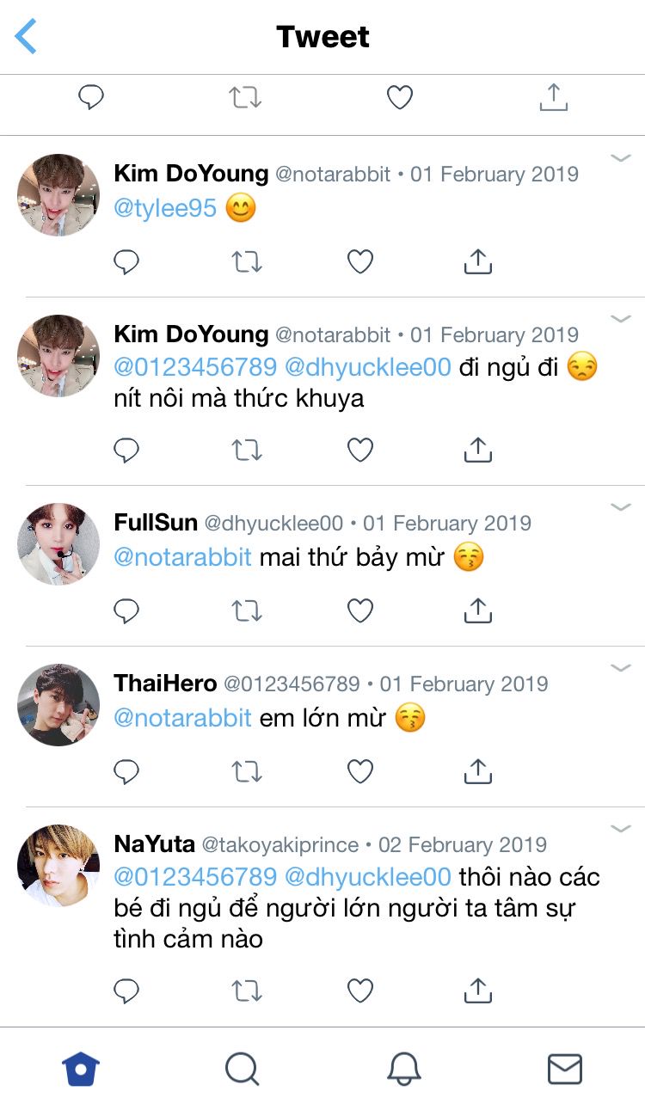Open the chevron menu on ThaiHero's tweet
The width and height of the screenshot is (645, 1110).
tap(621, 668)
